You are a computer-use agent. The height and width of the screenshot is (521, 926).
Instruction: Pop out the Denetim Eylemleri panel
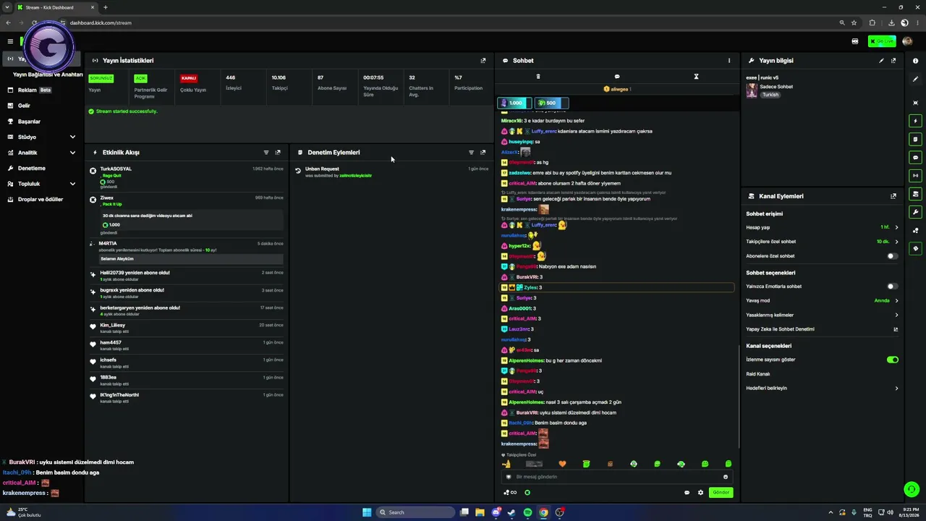tap(483, 153)
